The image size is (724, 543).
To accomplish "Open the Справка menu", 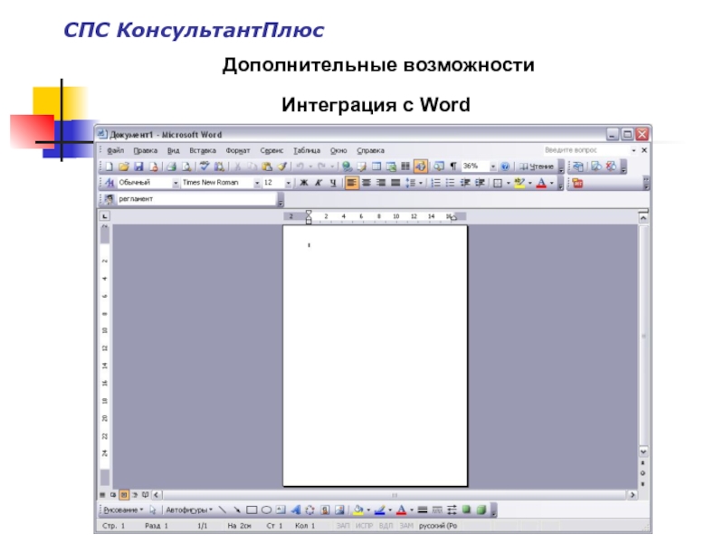I will (370, 150).
